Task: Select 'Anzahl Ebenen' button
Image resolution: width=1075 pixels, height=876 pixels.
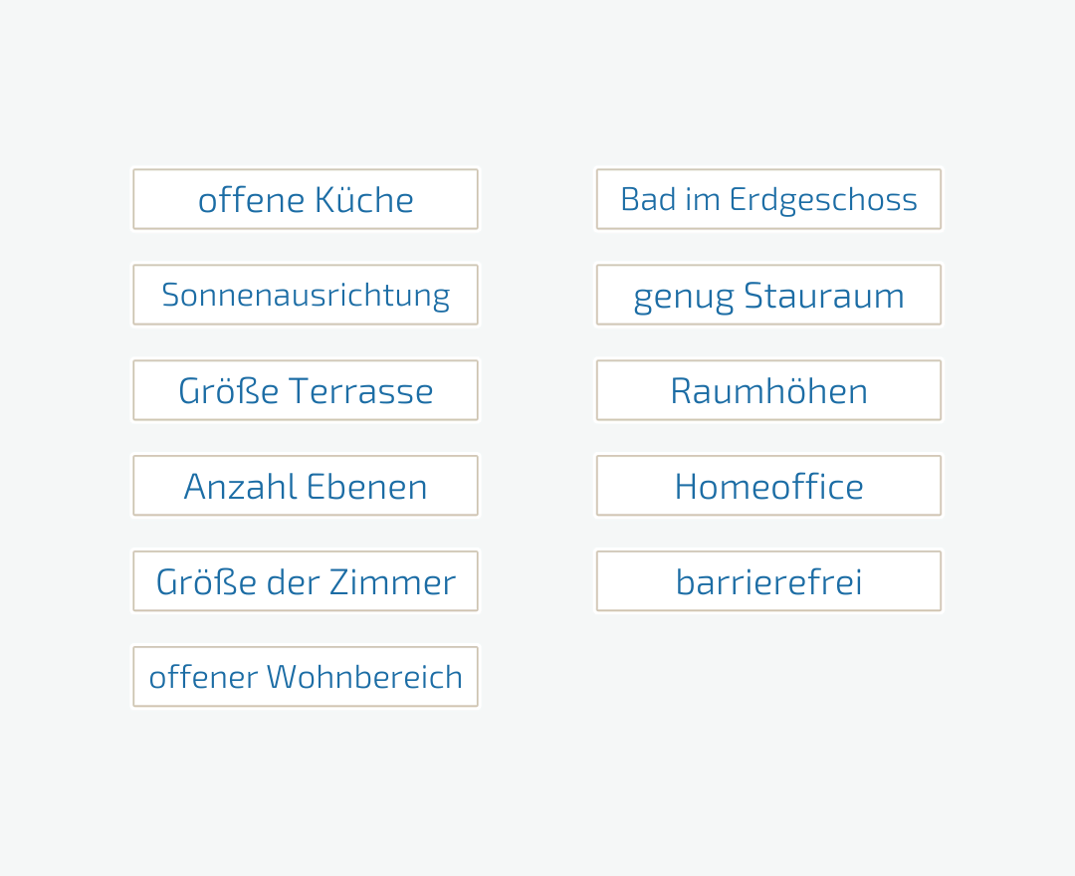Action: click(x=306, y=486)
